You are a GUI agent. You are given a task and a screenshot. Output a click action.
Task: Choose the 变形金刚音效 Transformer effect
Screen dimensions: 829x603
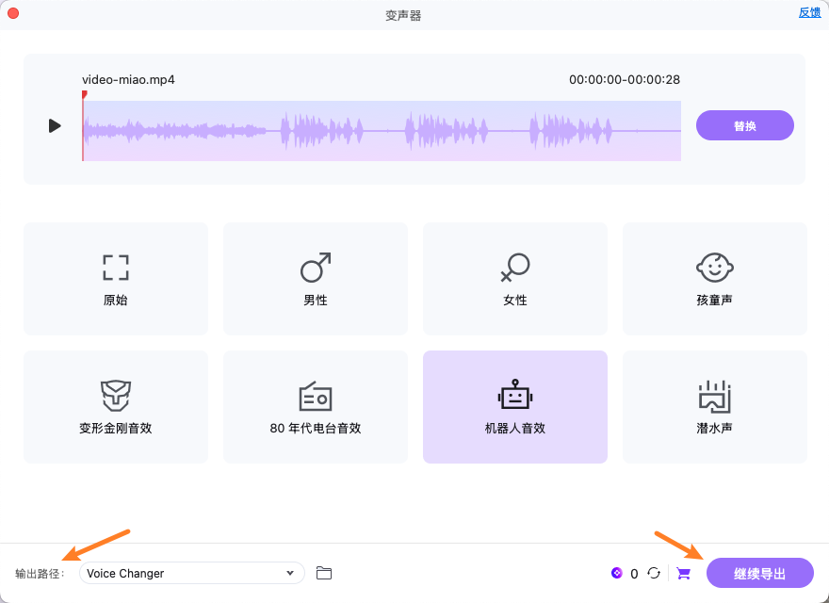click(x=115, y=406)
